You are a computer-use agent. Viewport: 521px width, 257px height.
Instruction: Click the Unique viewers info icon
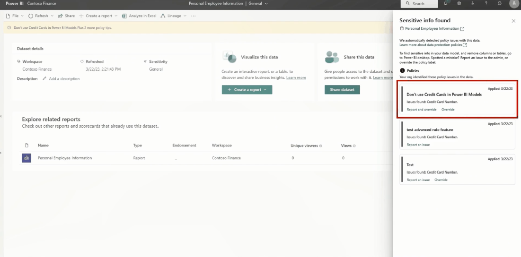[x=321, y=146]
